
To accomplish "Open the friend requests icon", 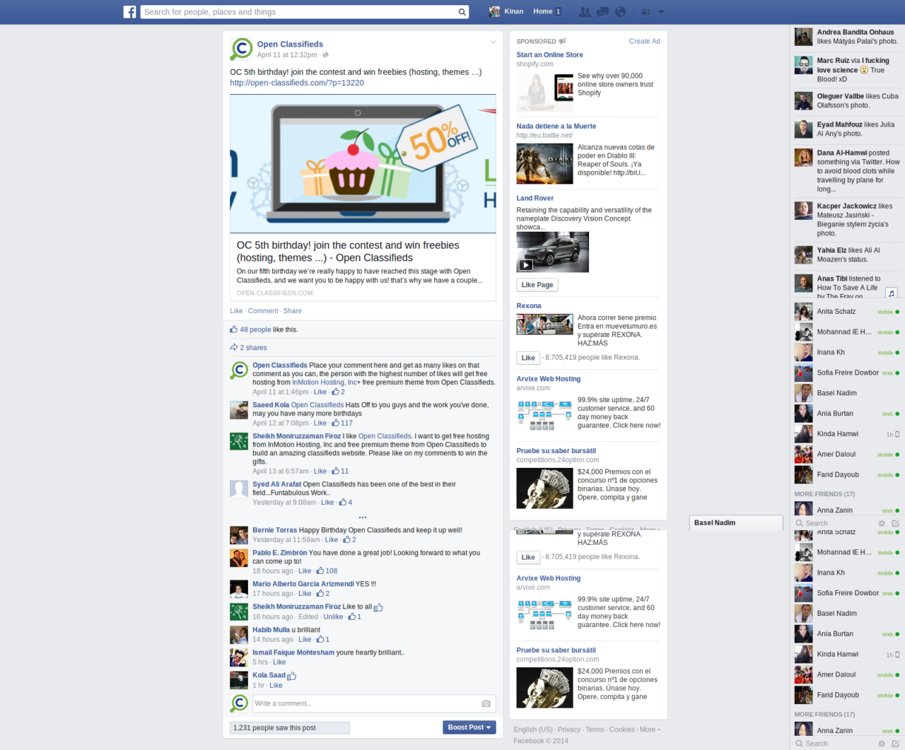I will [585, 12].
